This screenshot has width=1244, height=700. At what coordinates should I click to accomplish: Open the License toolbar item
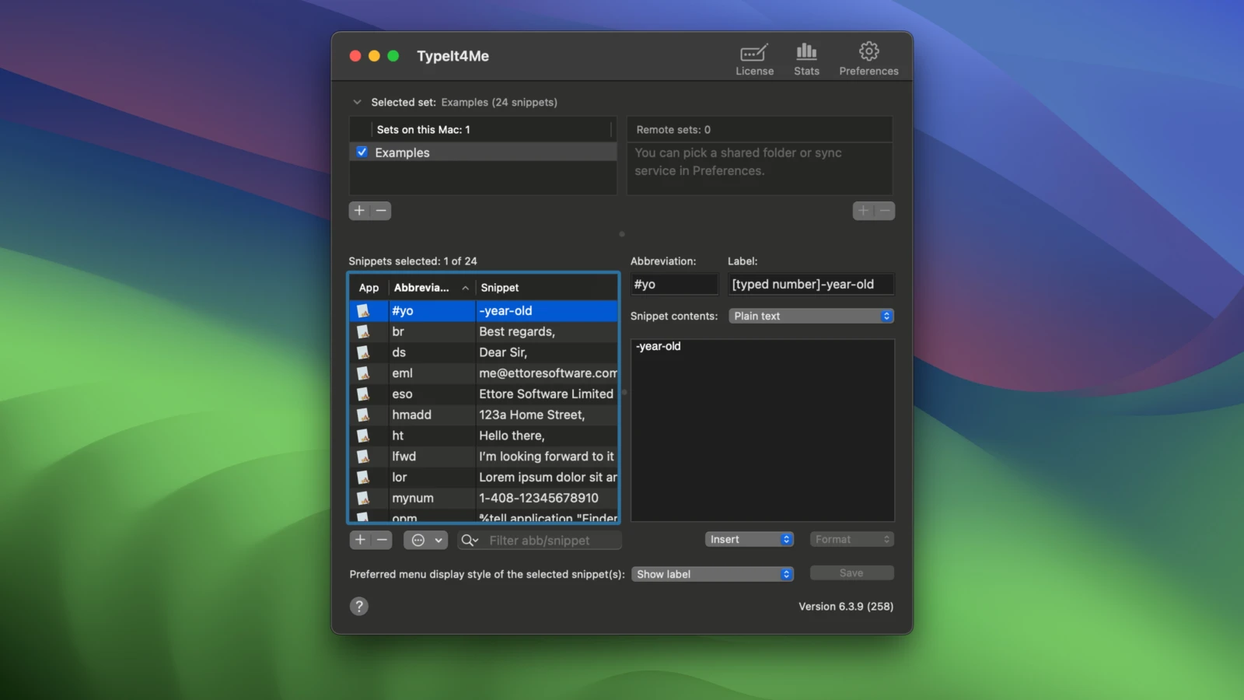(753, 60)
